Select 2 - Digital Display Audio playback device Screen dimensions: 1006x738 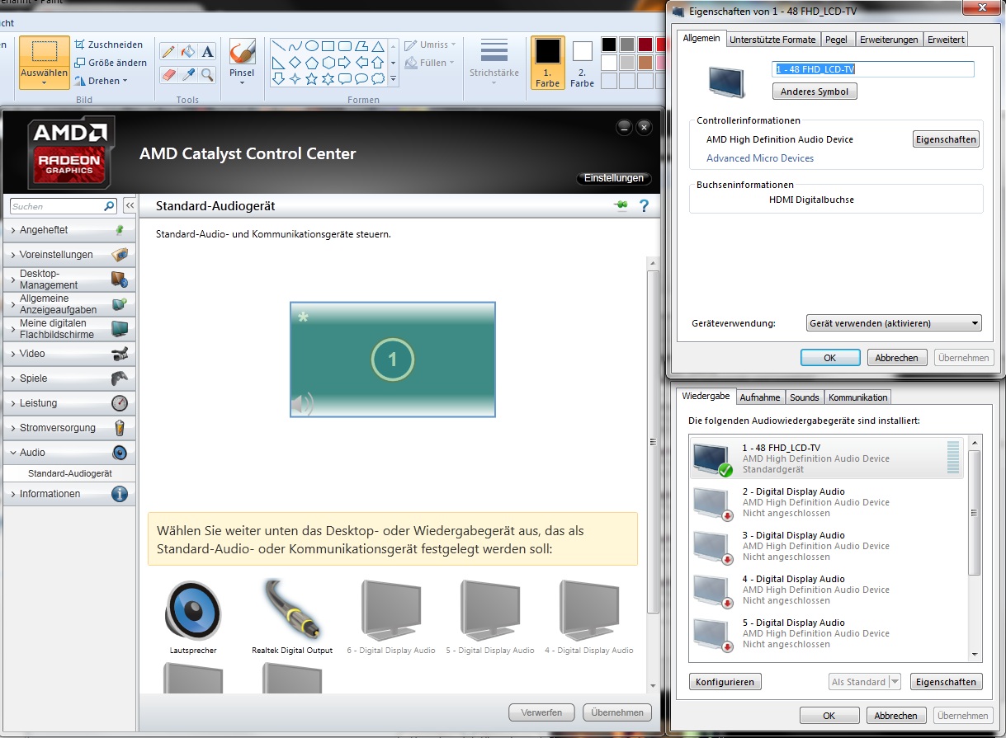(x=827, y=502)
